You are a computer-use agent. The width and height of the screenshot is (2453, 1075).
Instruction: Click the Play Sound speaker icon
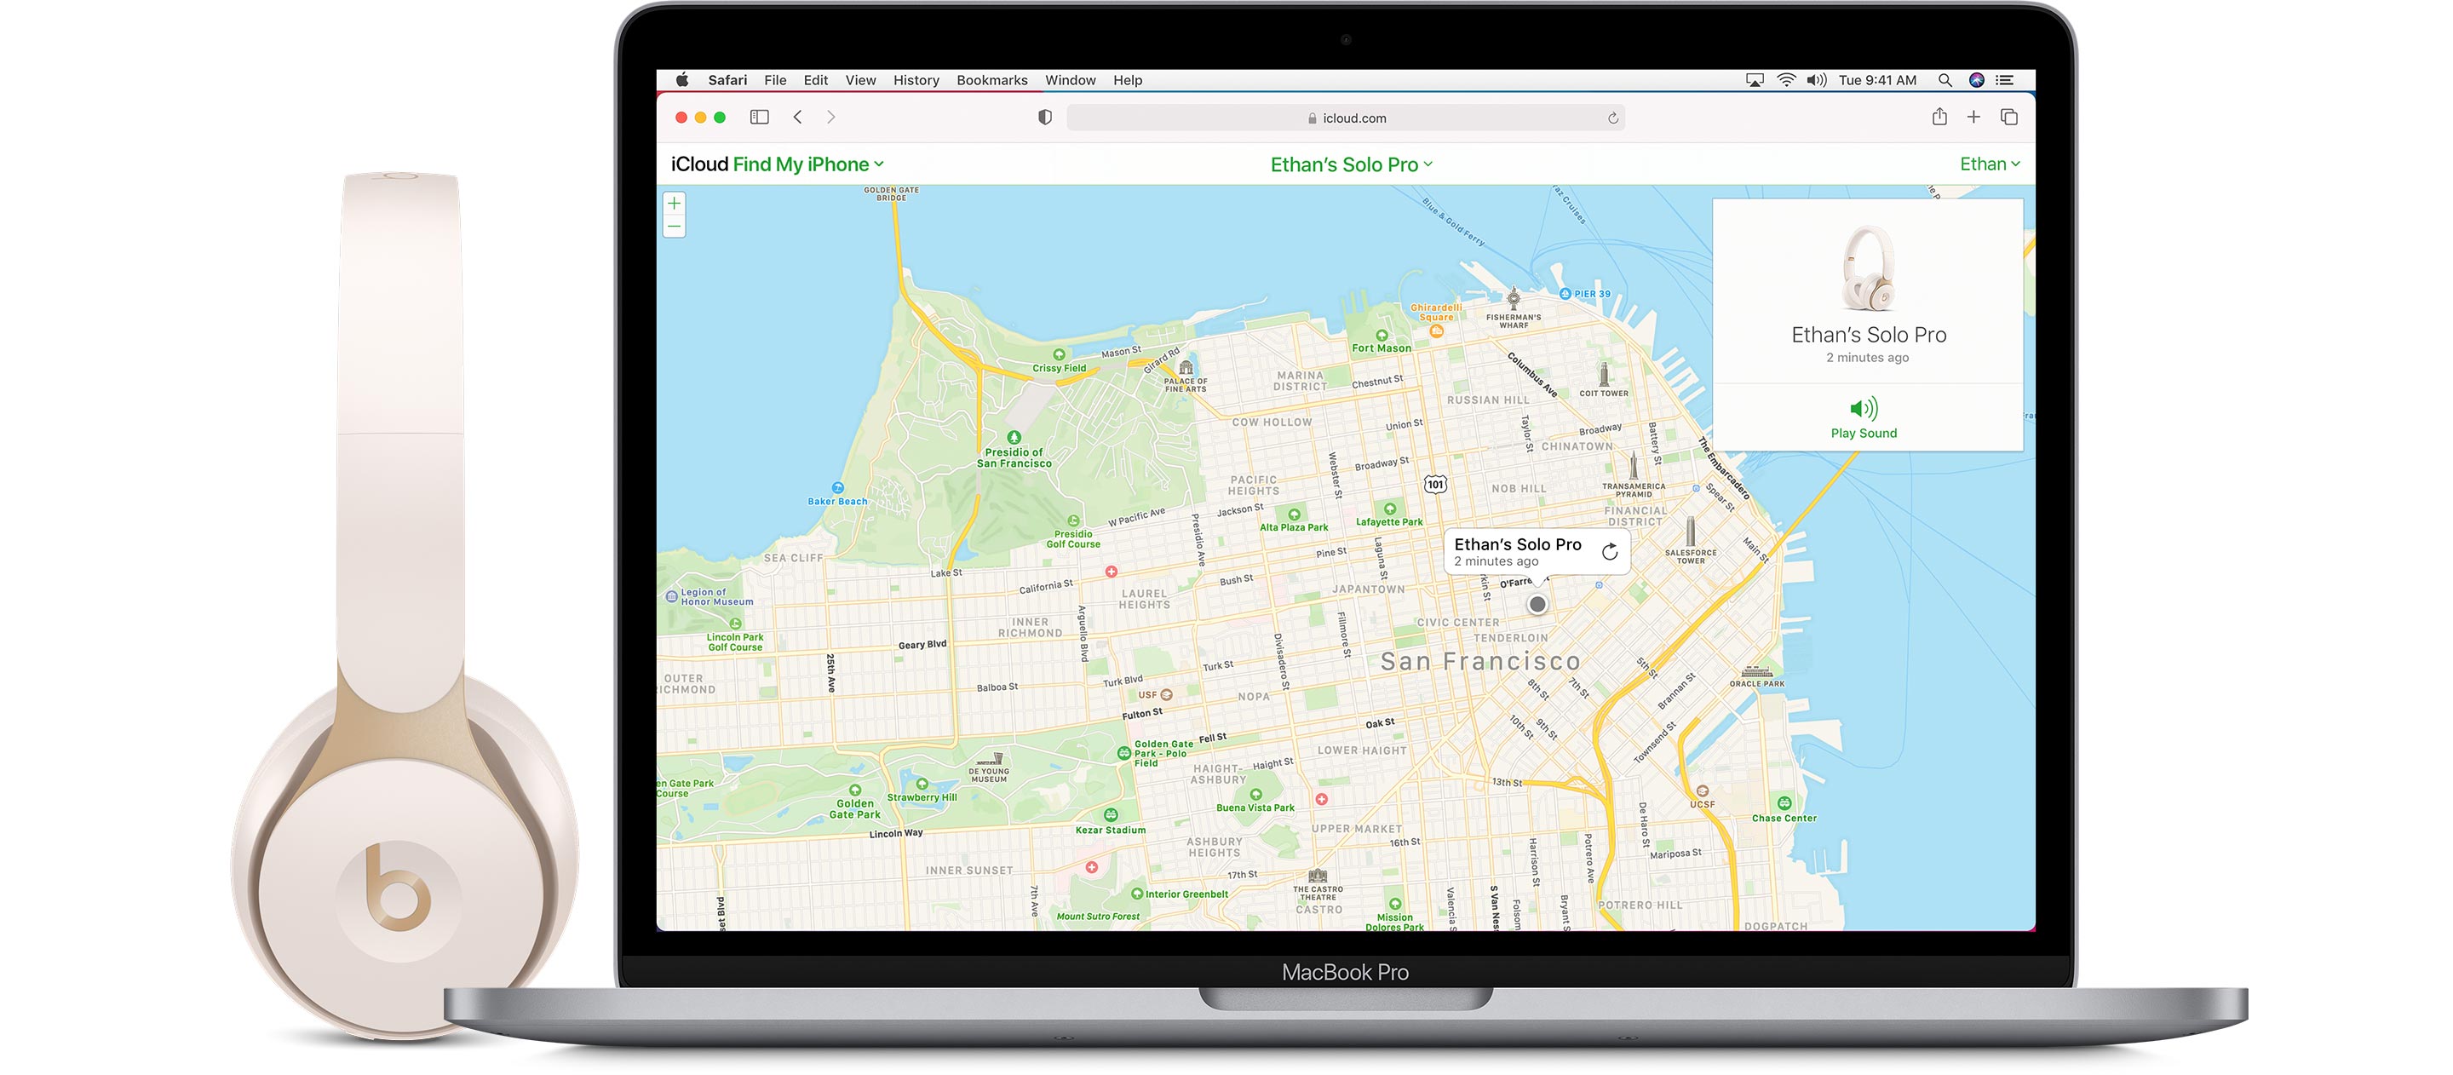[x=1863, y=409]
